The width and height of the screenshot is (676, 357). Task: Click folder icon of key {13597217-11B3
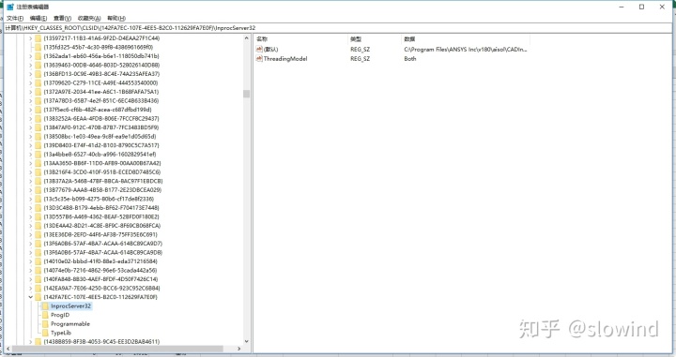click(38, 38)
